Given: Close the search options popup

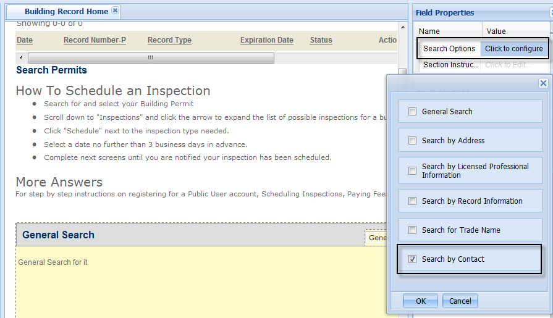Looking at the screenshot, I should pyautogui.click(x=543, y=83).
